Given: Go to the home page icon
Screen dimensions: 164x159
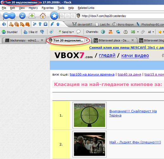Looking at the screenshot, I should click(43, 16).
